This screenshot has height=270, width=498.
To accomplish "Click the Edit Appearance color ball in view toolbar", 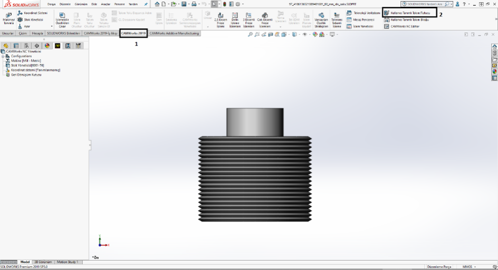I will [x=315, y=35].
